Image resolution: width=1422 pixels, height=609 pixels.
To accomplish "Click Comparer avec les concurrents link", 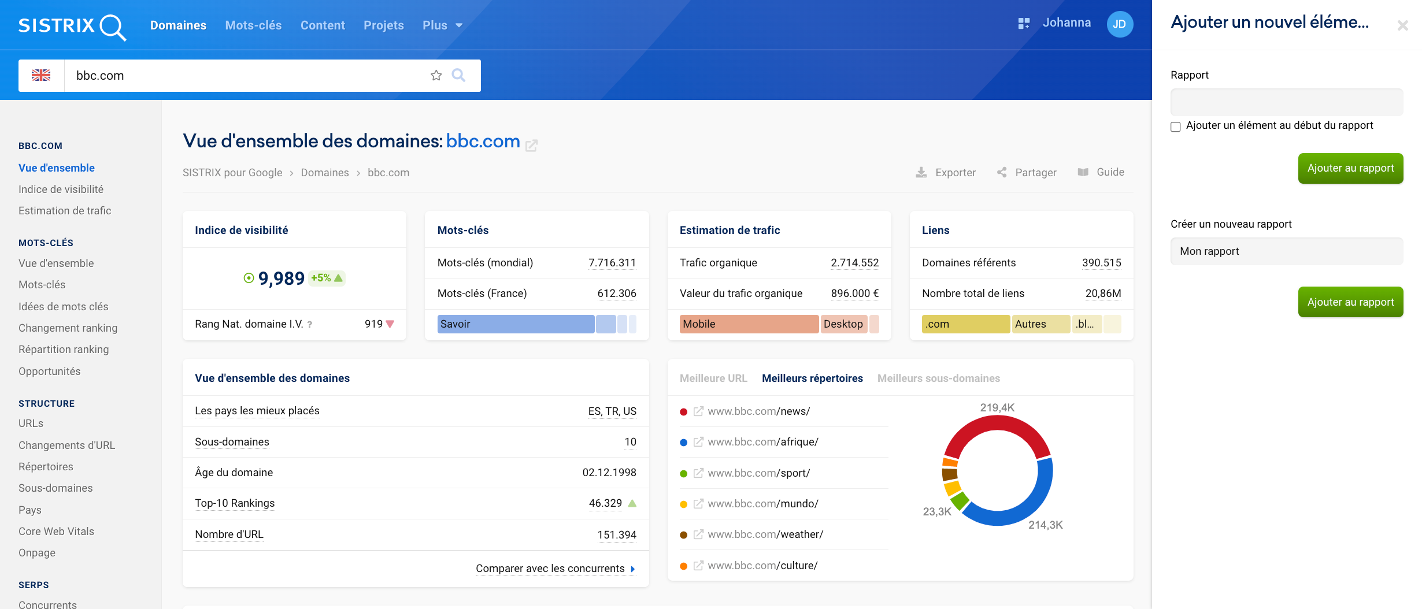I will tap(550, 569).
